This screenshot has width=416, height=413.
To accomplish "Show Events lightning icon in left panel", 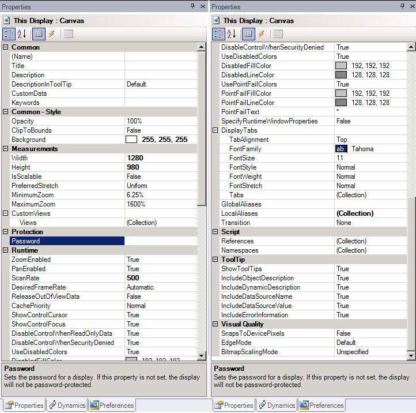I will point(52,34).
